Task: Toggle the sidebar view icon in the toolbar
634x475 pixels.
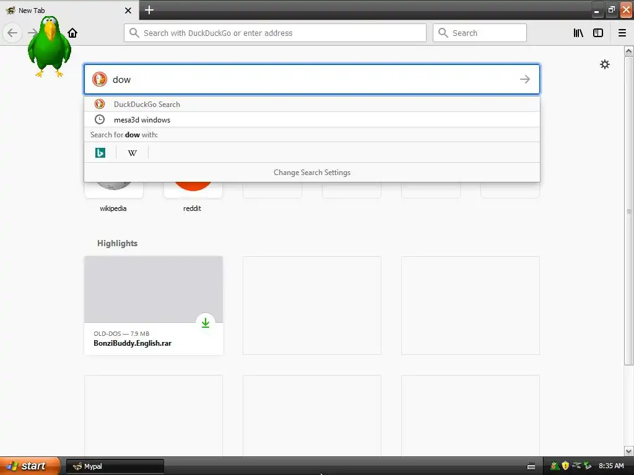Action: pyautogui.click(x=598, y=33)
